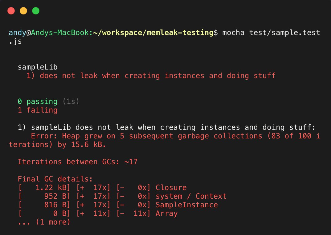Click the path '~/workspace/memleak-testing'

pos(153,33)
